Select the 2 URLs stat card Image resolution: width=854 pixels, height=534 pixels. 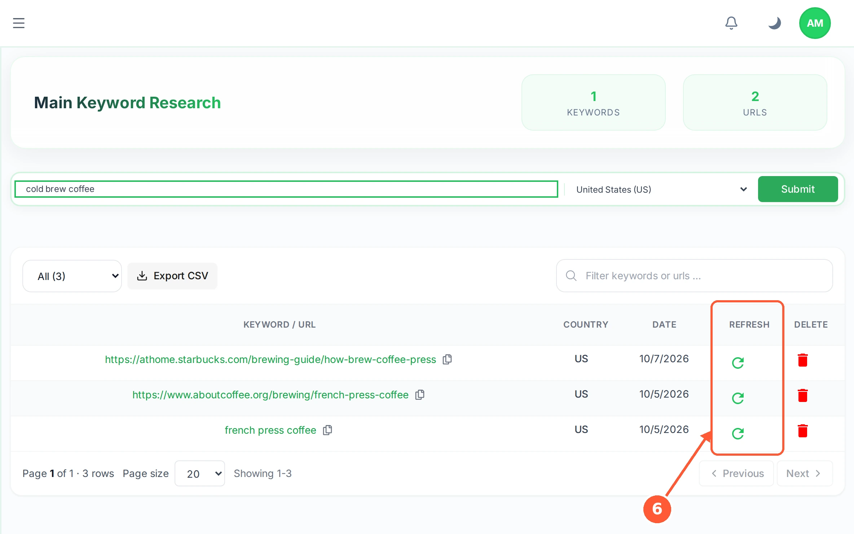[x=755, y=102]
